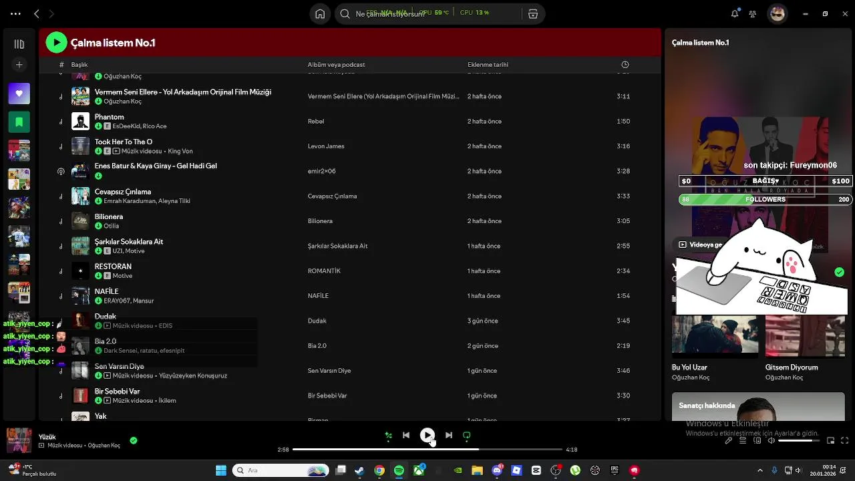Toggle smart shuffle in player bar
This screenshot has height=481, width=855.
pyautogui.click(x=388, y=436)
